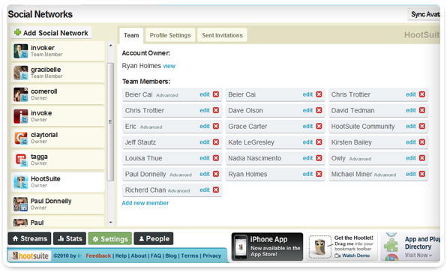Open the Privacy footer link
This screenshot has width=447, height=272.
coord(211,256)
